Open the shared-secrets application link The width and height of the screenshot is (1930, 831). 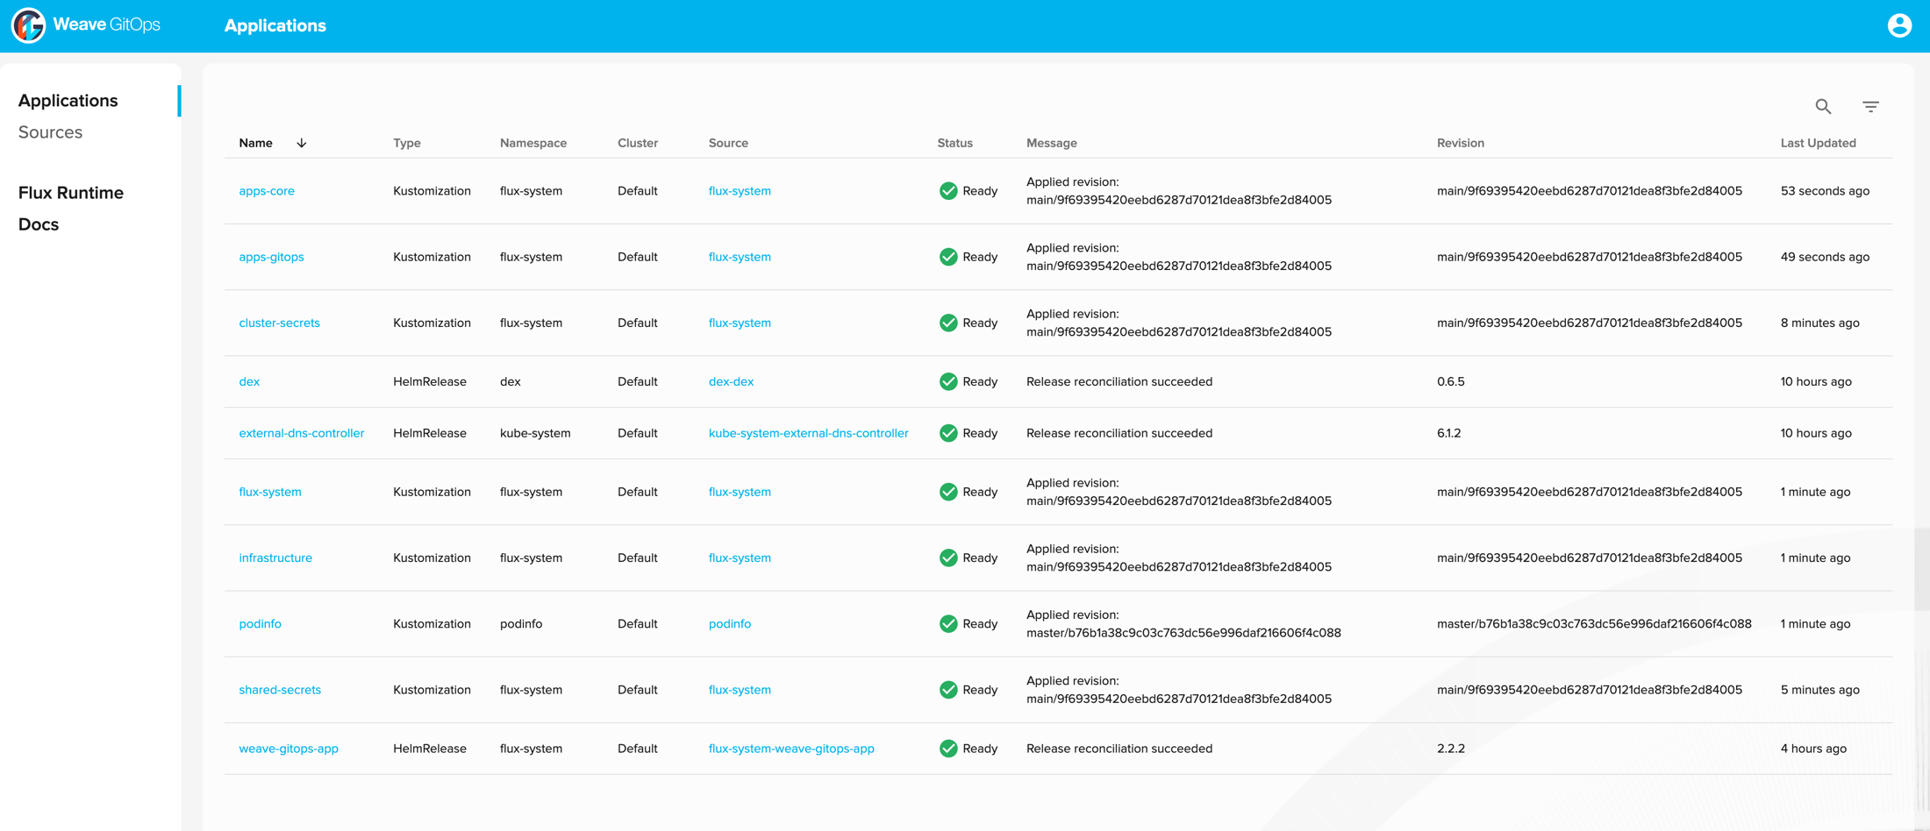(280, 690)
